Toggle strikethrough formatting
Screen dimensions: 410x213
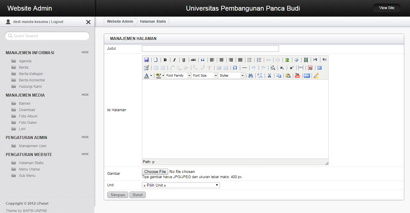[193, 60]
